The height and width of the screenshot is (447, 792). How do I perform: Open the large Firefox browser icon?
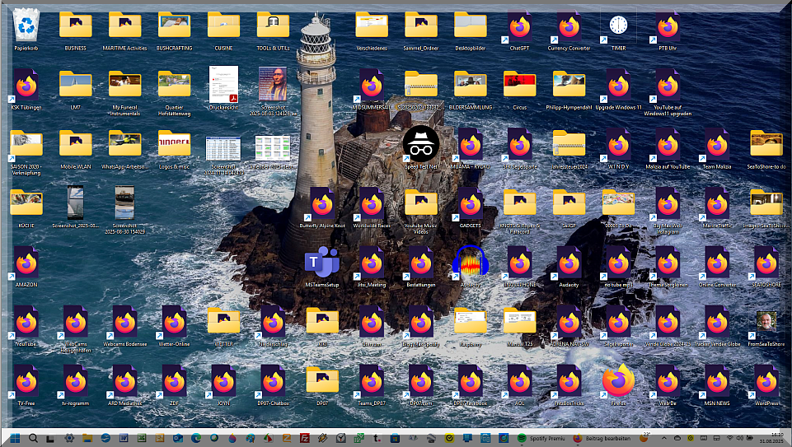point(618,381)
